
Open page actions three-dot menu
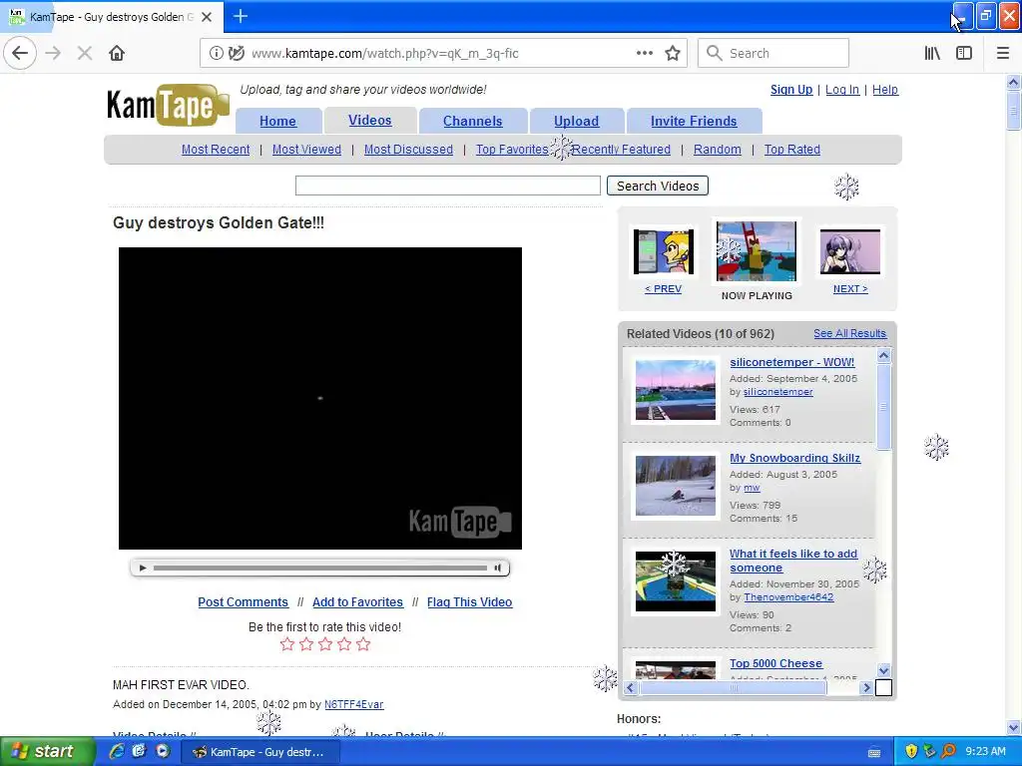(x=645, y=53)
